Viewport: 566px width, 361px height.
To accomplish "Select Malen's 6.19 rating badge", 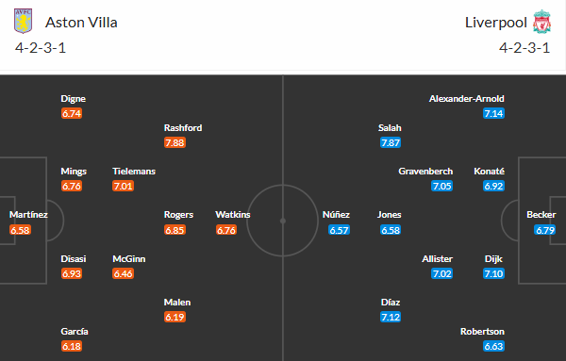I will pyautogui.click(x=175, y=317).
